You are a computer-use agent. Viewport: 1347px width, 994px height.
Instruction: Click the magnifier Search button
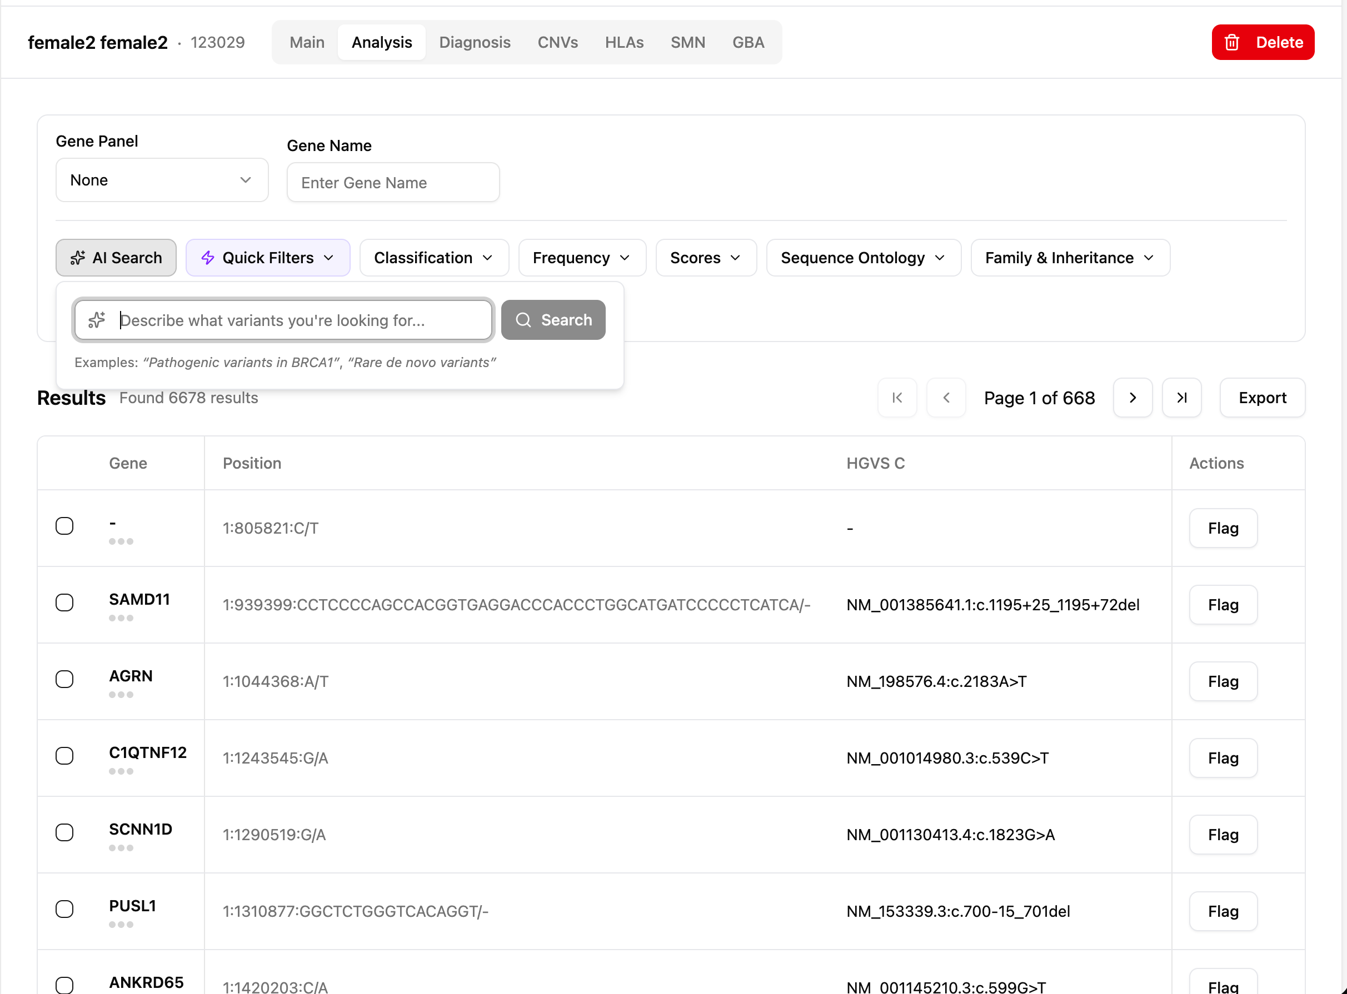tap(553, 320)
